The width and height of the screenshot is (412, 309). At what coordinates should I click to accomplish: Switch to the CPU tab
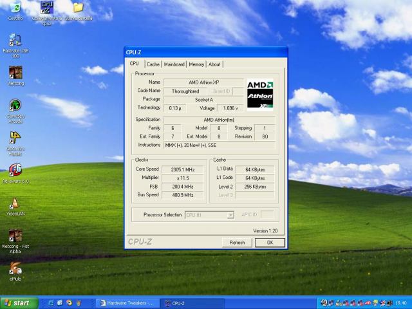click(x=135, y=64)
